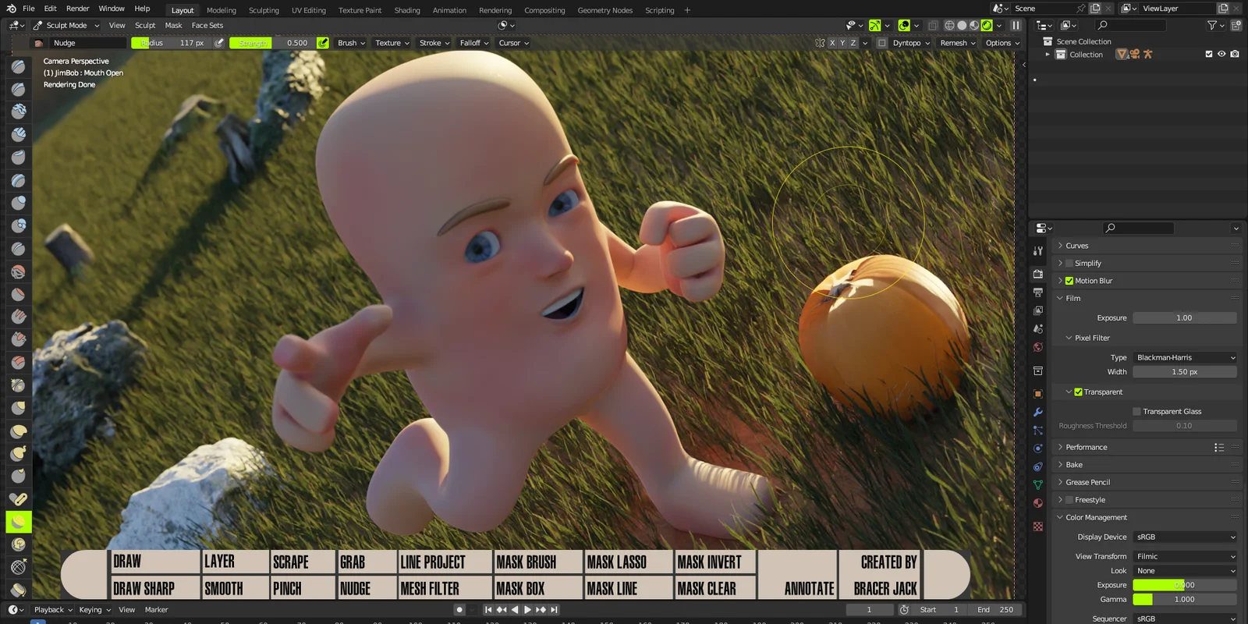Toggle X axis symmetry

point(832,43)
